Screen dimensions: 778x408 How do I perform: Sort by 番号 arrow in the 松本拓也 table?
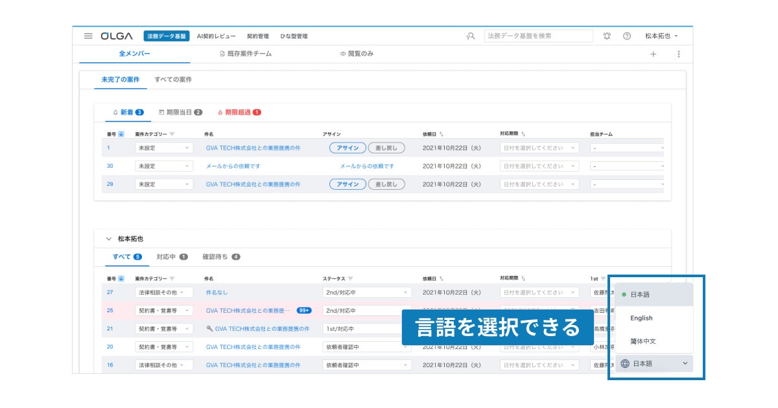pyautogui.click(x=121, y=278)
